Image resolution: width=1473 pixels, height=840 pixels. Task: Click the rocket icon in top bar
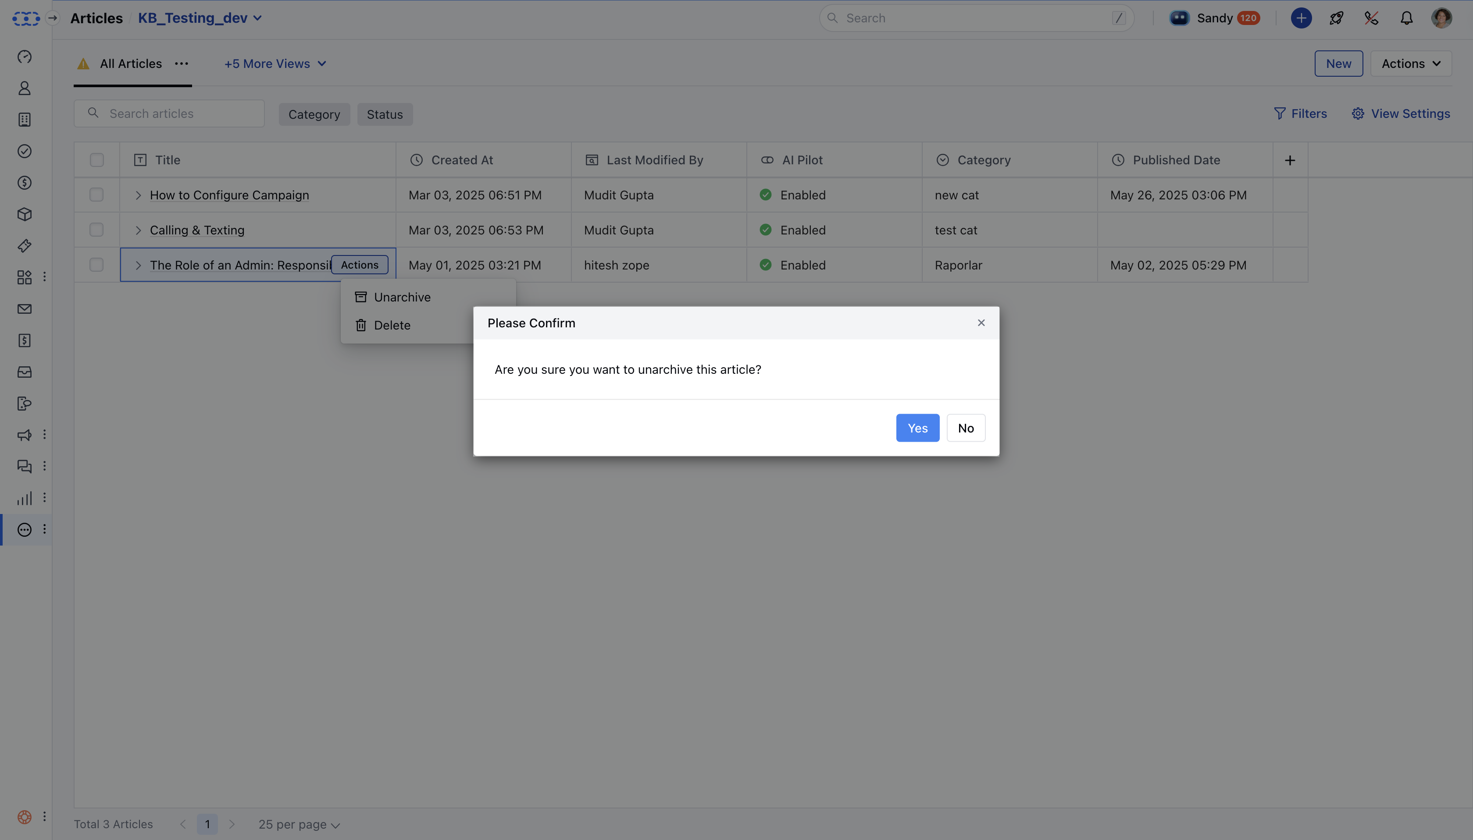click(1336, 18)
